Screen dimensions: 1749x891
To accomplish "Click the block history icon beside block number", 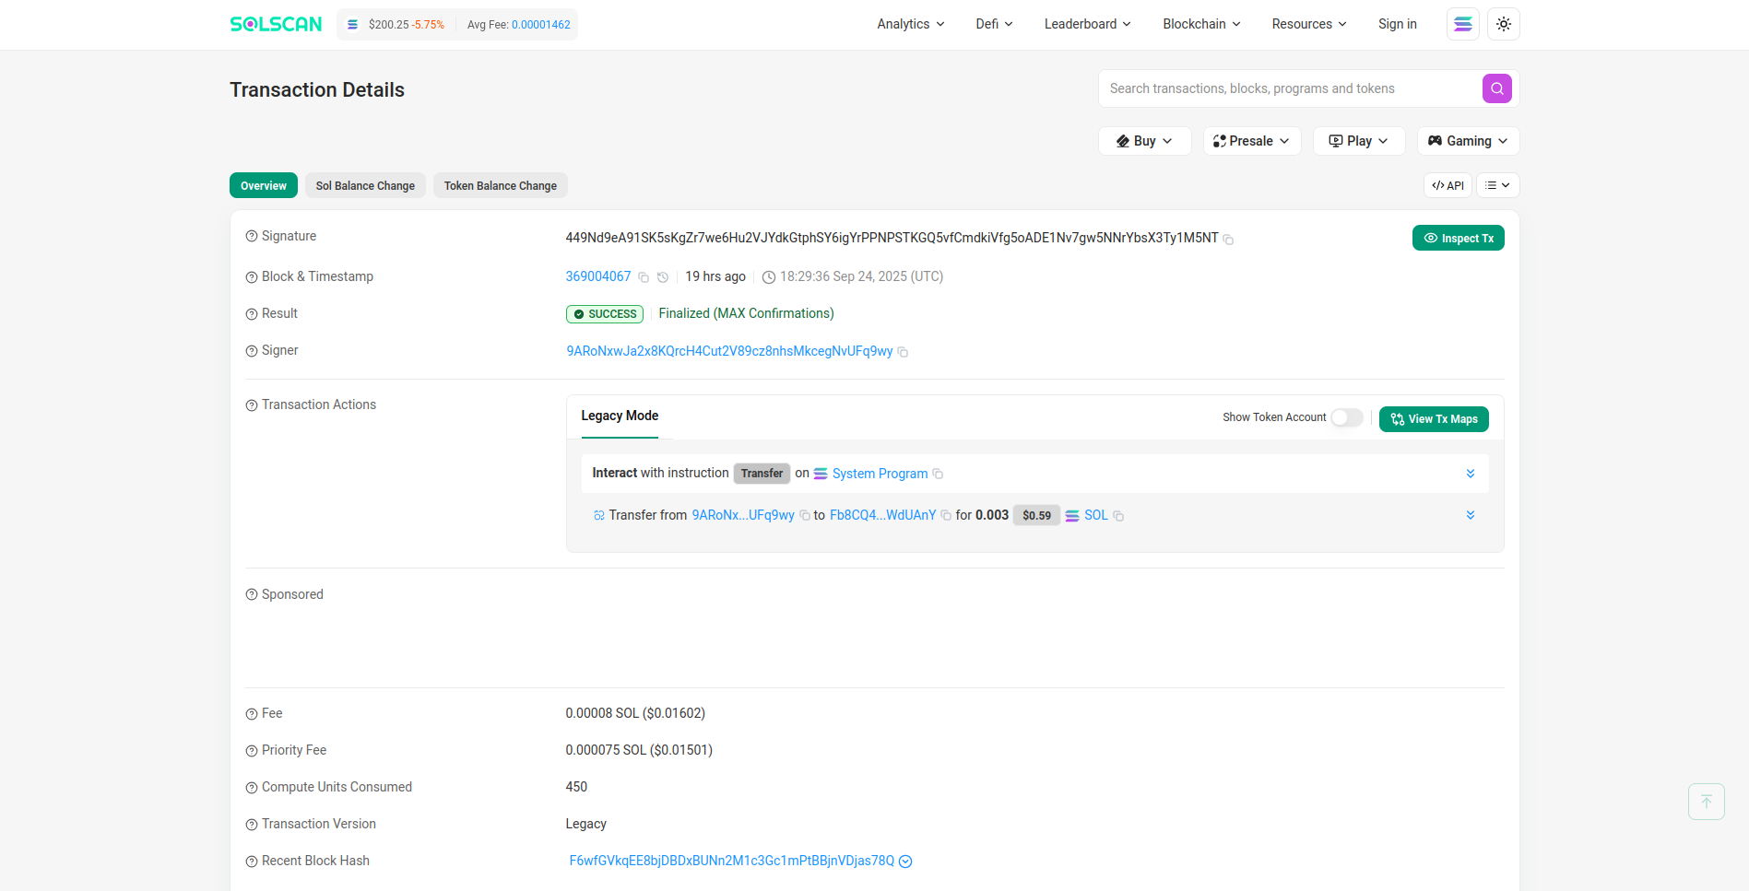I will pos(662,277).
